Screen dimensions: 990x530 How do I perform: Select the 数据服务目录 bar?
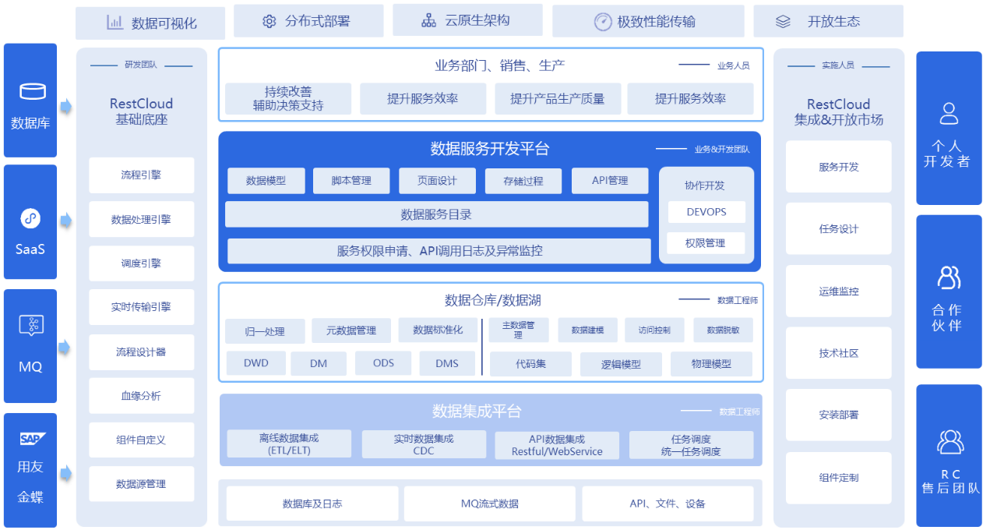tap(436, 214)
